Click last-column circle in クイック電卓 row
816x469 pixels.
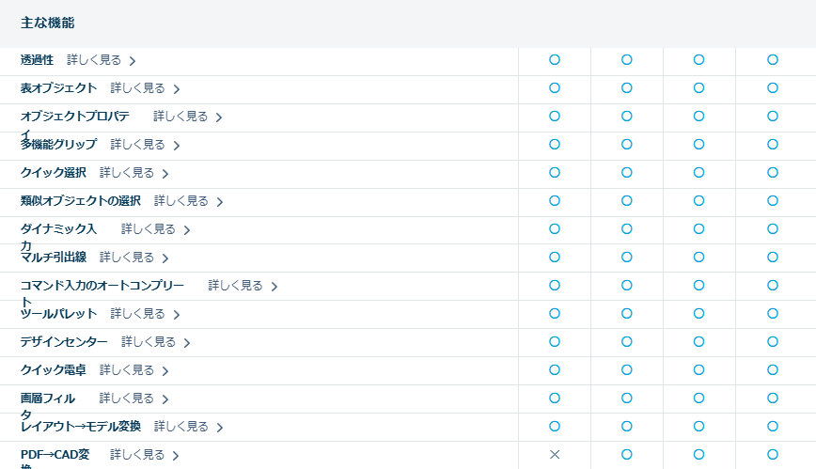tap(772, 369)
